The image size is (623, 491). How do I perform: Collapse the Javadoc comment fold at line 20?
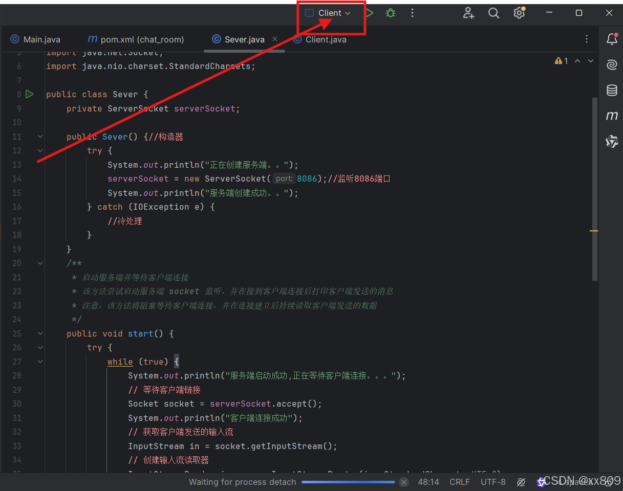tap(40, 263)
